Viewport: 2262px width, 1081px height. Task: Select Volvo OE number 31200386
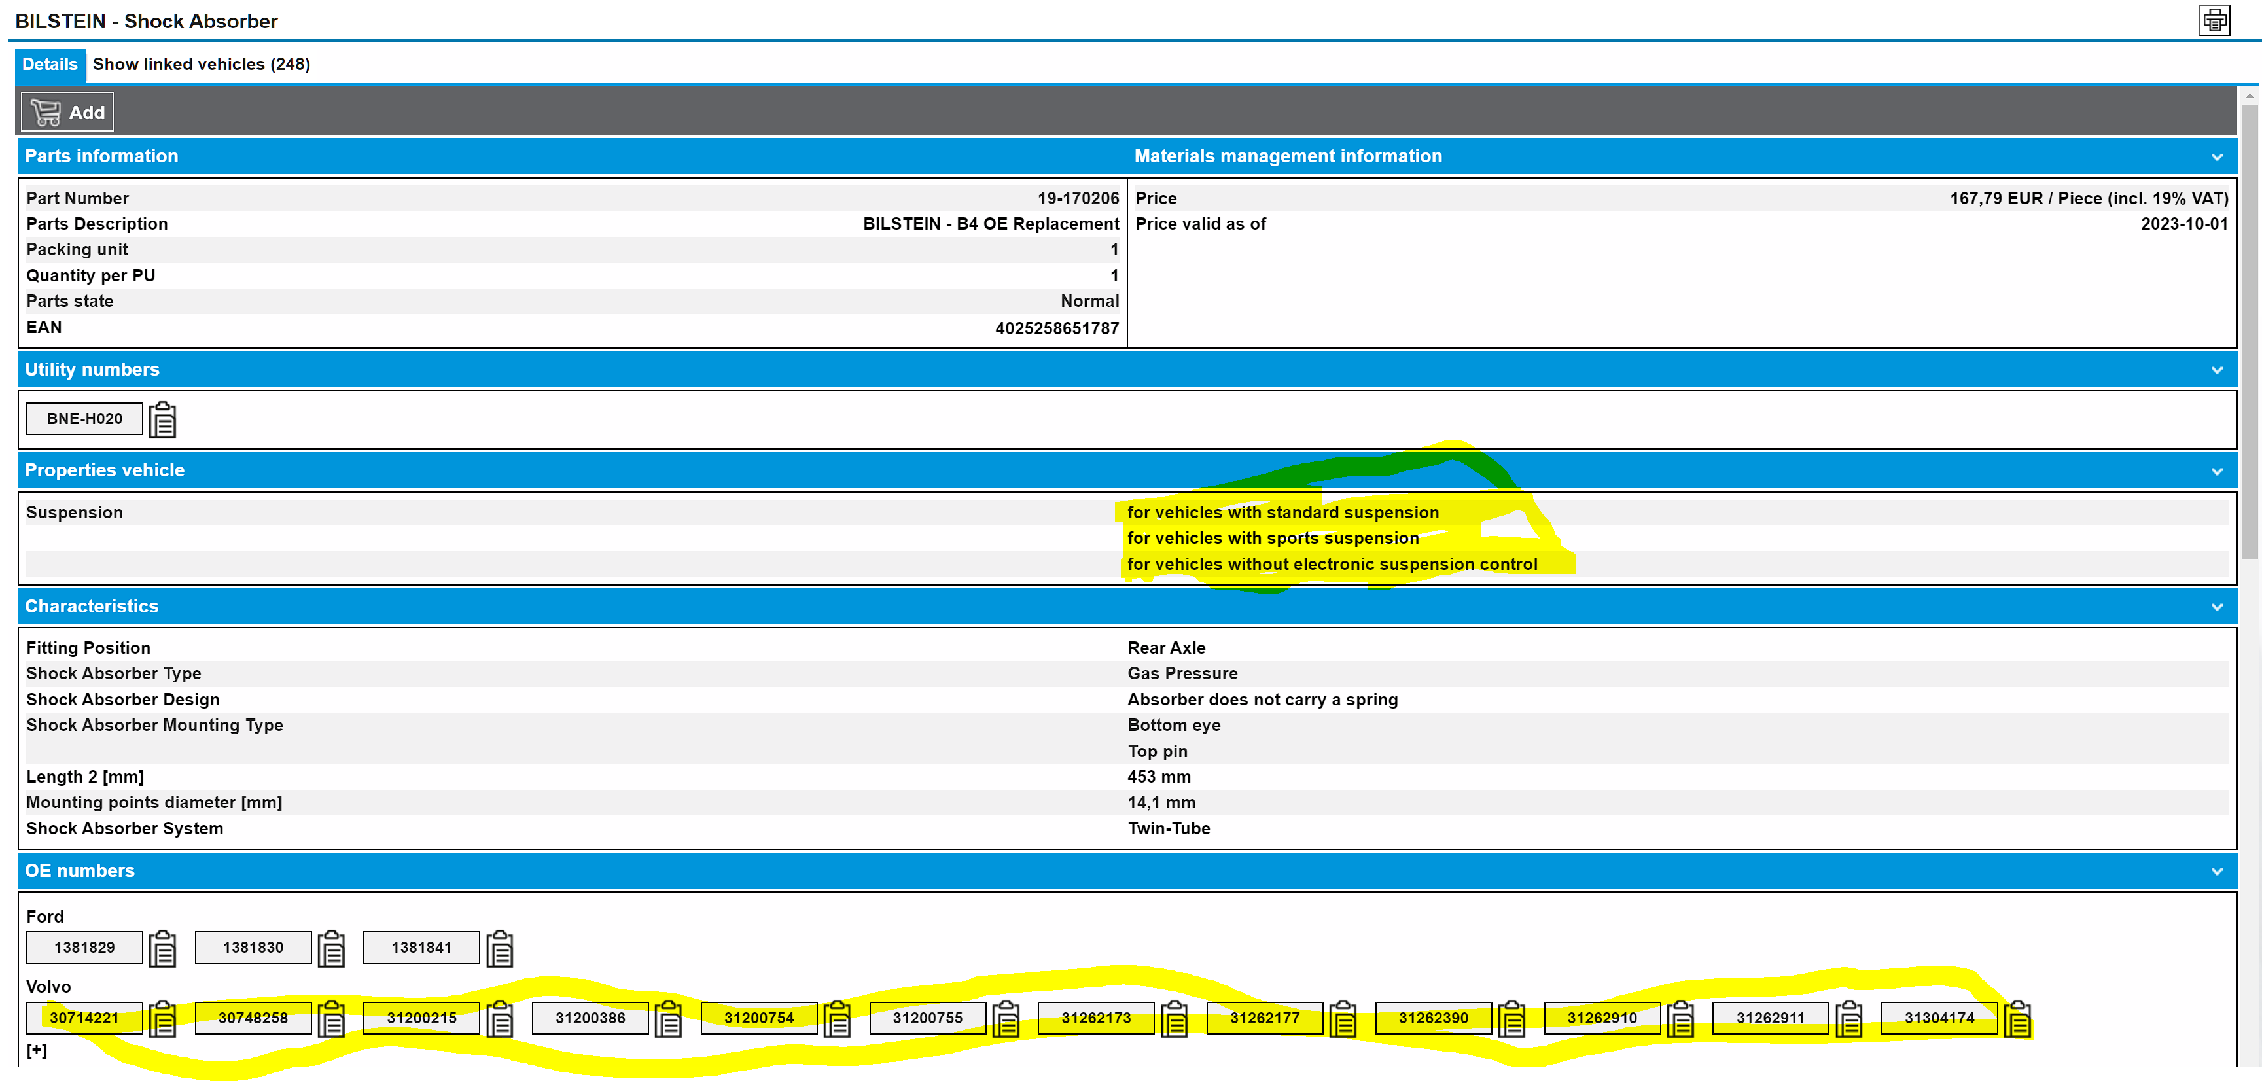click(x=590, y=1018)
